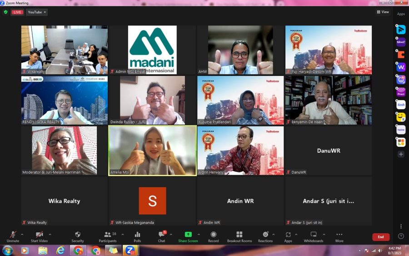Screen dimensions: 409x256
Task: Open the Twine app in sidebar
Action: pyautogui.click(x=401, y=130)
